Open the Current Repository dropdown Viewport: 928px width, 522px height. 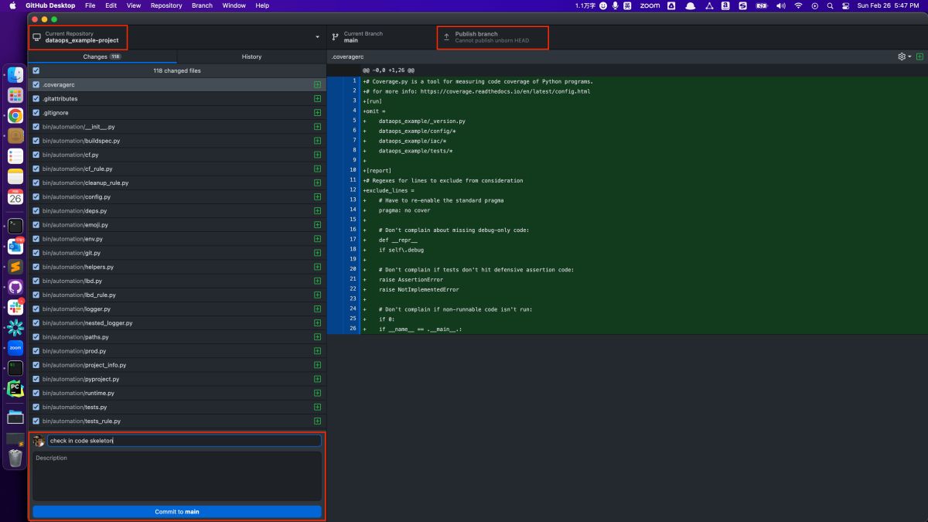(176, 36)
